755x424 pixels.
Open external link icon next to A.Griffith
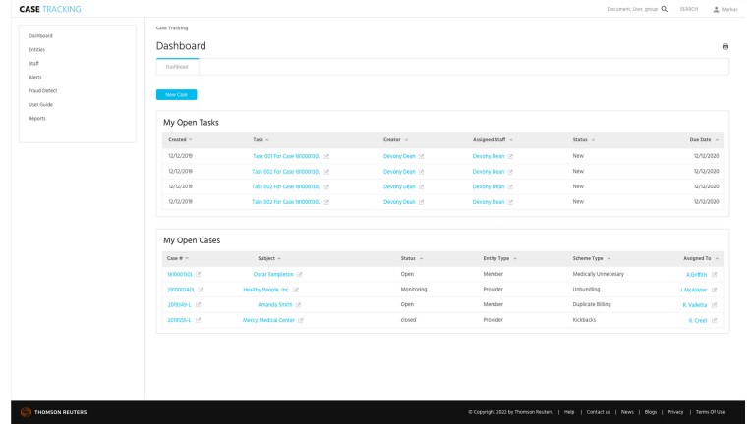(715, 274)
